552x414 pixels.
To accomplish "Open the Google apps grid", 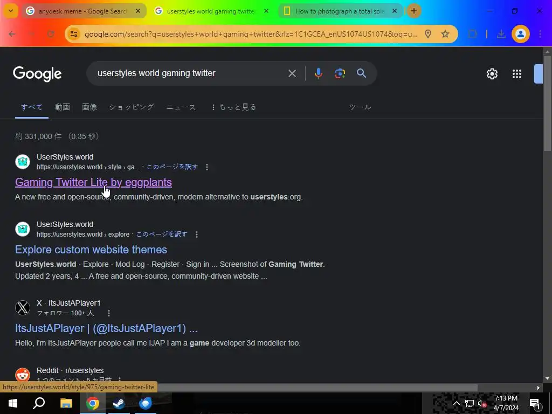I will coord(517,74).
